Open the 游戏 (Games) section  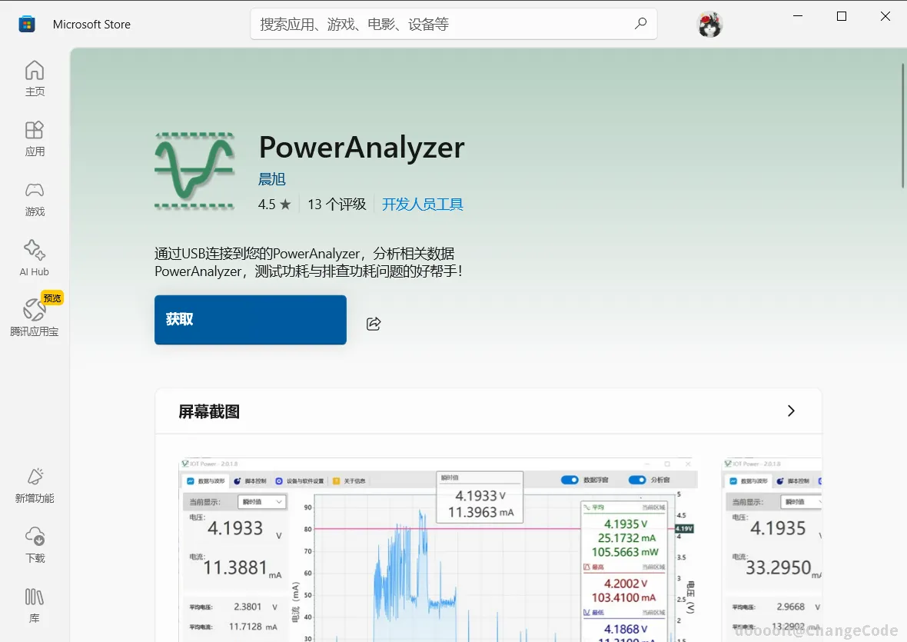click(x=34, y=199)
